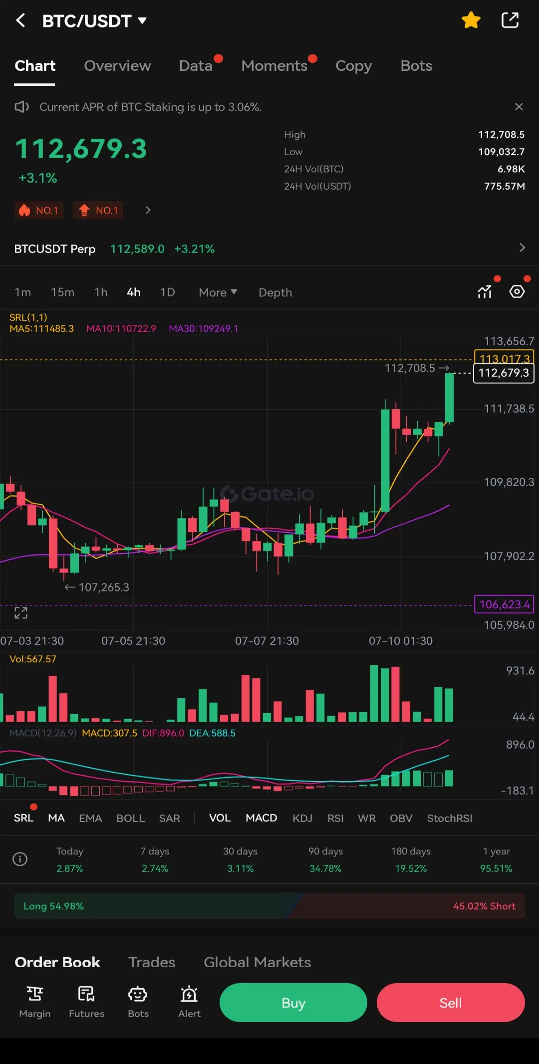Viewport: 539px width, 1064px height.
Task: Open the BTC Staking APR announcement text
Action: tap(150, 107)
